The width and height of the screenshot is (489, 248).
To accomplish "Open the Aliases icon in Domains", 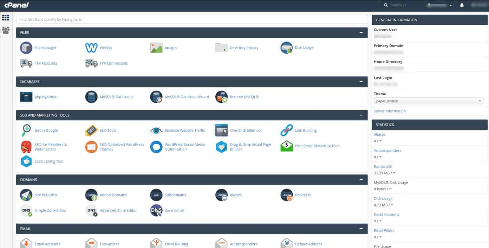I will (221, 195).
